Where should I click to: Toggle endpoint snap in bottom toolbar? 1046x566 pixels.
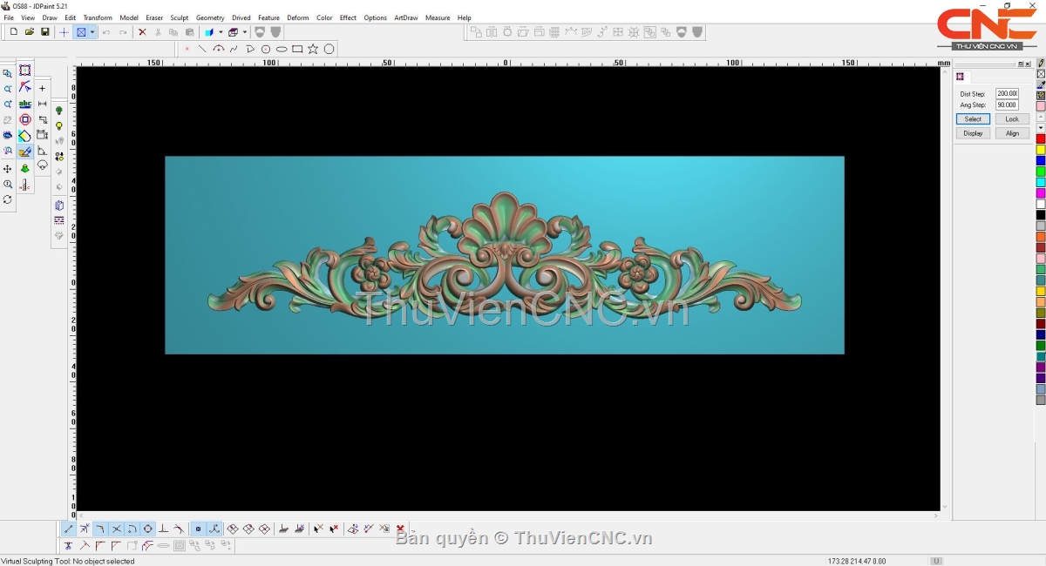[69, 529]
